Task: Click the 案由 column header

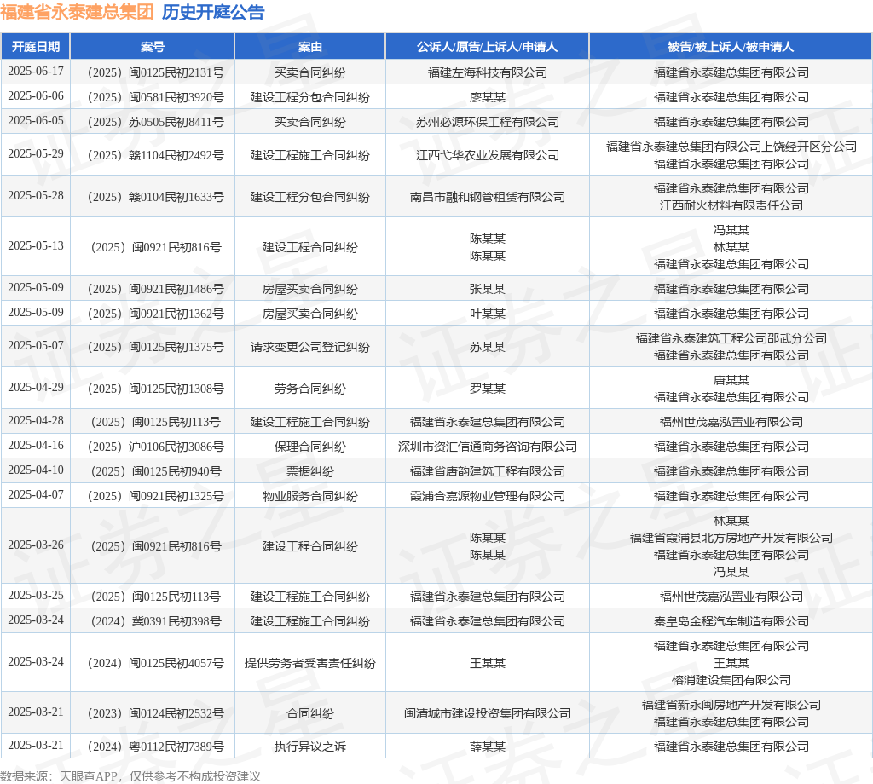Action: tap(310, 47)
